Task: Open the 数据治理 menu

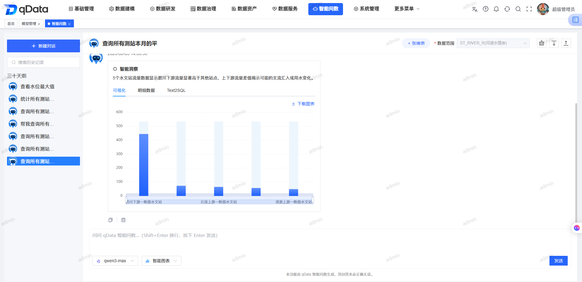Action: pyautogui.click(x=203, y=9)
